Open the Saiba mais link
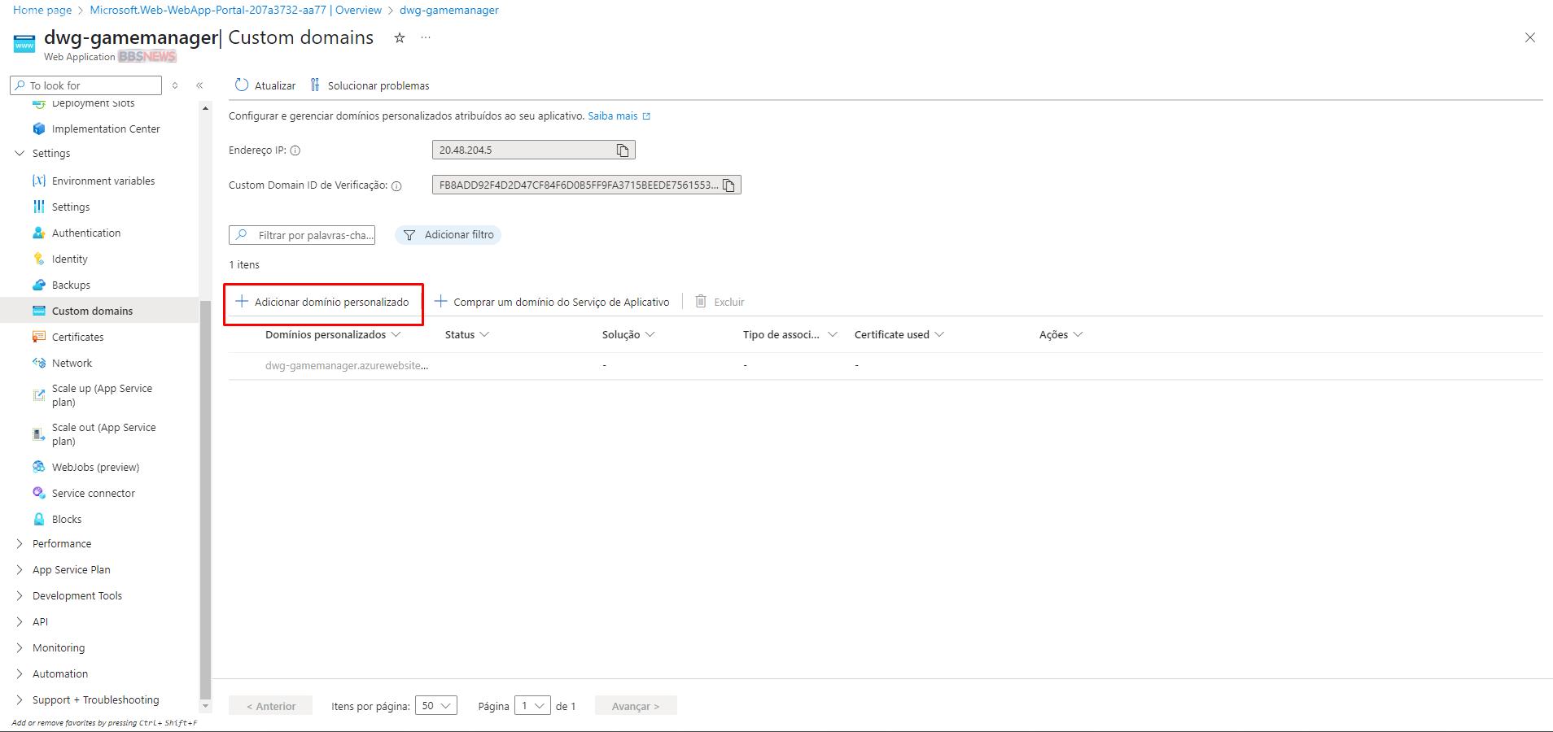 click(x=613, y=116)
